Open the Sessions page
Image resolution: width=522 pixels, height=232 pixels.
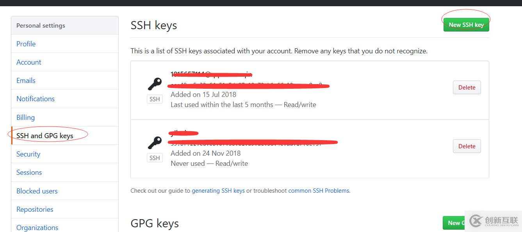click(29, 172)
